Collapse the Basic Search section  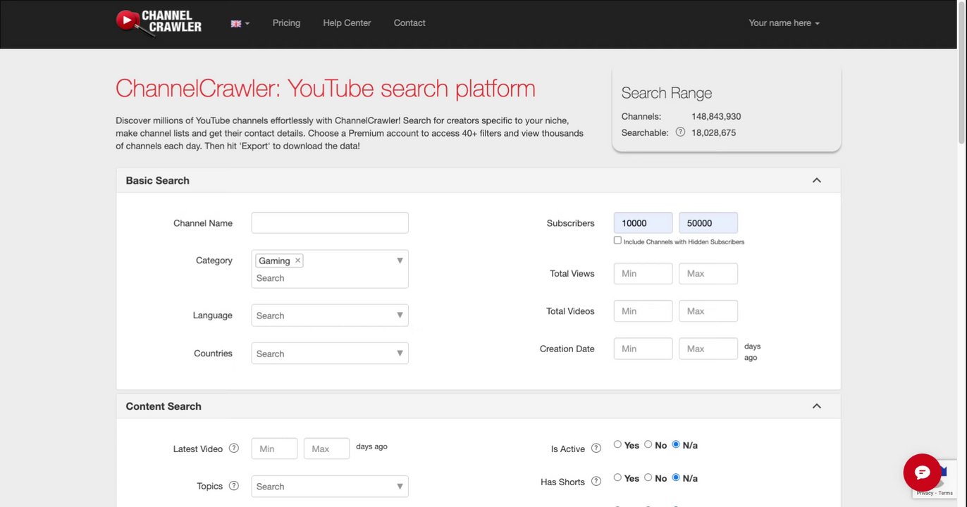tap(816, 180)
